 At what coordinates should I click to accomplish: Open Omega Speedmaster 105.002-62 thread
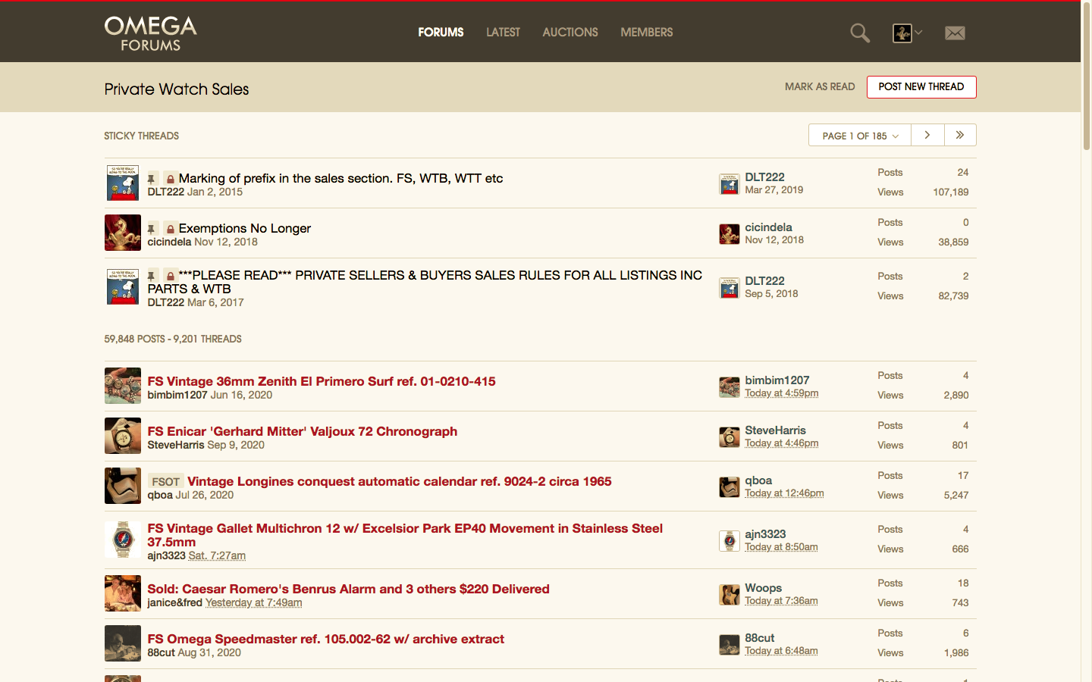(326, 639)
